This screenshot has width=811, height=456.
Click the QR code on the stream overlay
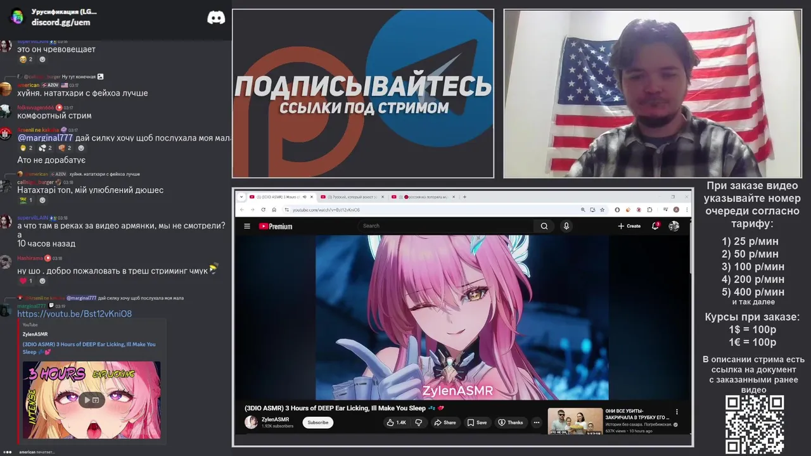[754, 424]
